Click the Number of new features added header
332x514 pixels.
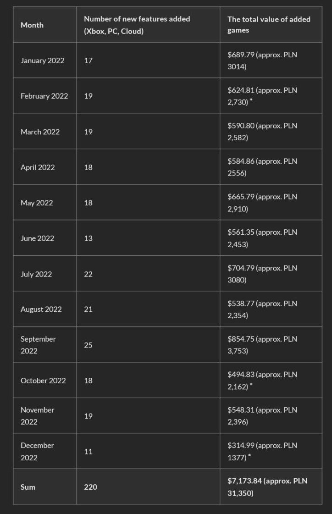point(137,25)
